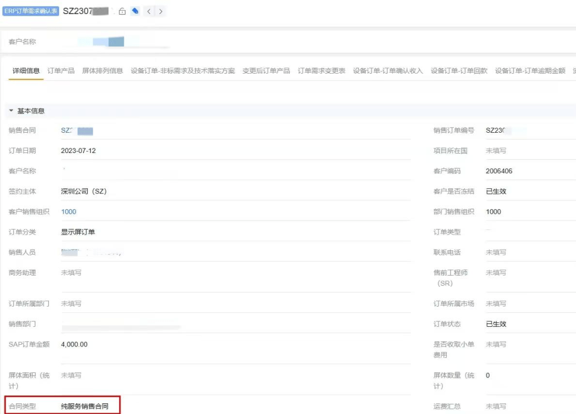Image resolution: width=576 pixels, height=414 pixels.
Task: Go to previous record with left arrow
Action: [x=148, y=11]
